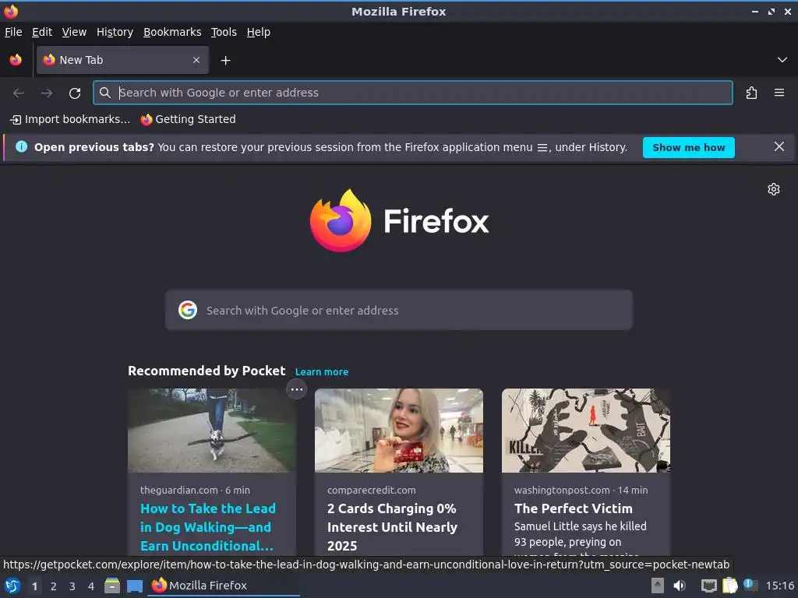Click the 15:16 taskbar clock
This screenshot has height=598, width=798.
(780, 586)
